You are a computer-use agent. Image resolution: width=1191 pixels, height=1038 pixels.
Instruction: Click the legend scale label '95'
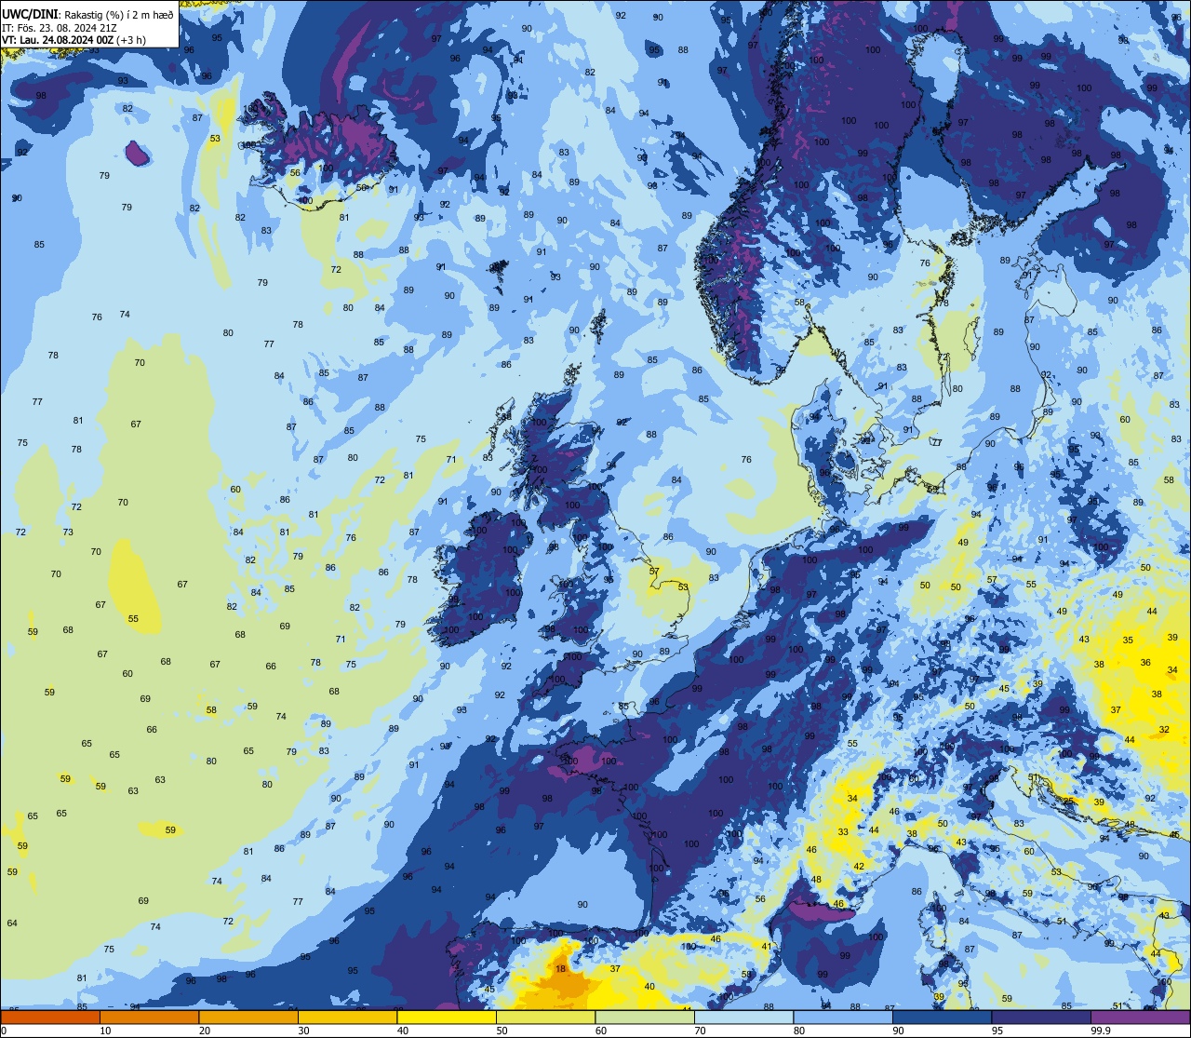[997, 1031]
